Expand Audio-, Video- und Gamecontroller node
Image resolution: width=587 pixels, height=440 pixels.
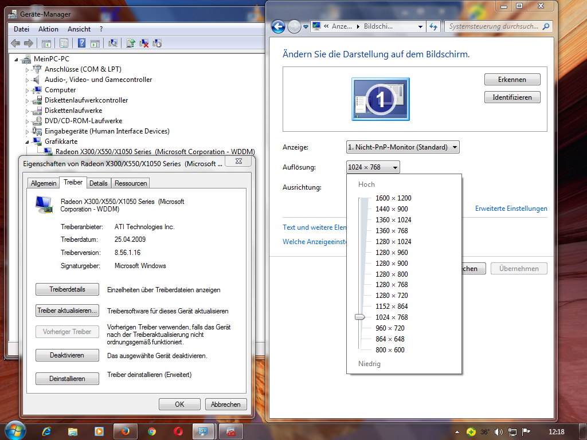pos(27,80)
